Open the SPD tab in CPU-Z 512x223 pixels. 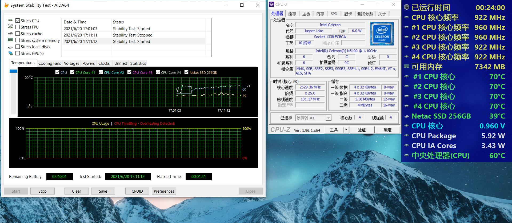click(x=334, y=14)
